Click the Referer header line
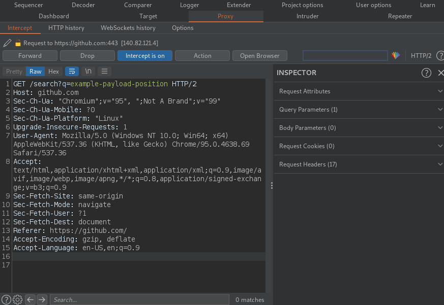The width and height of the screenshot is (444, 305). click(x=70, y=231)
